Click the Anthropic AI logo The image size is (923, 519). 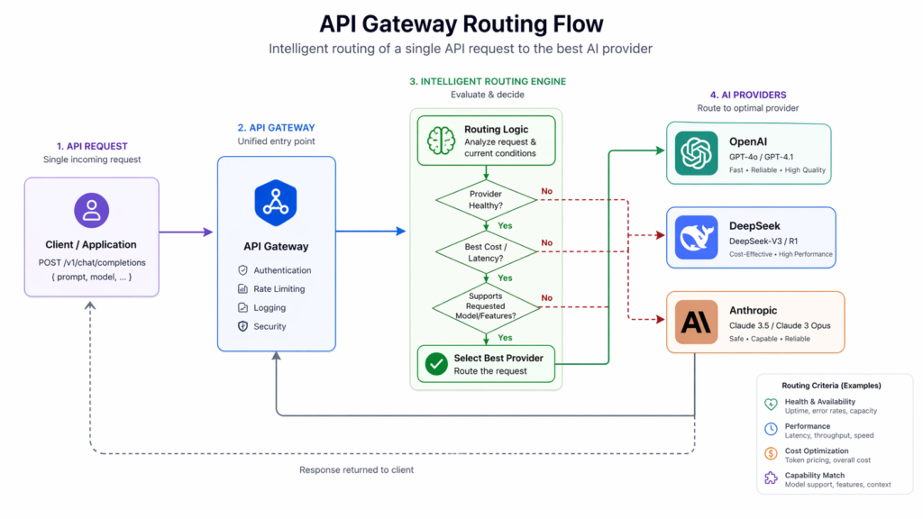click(695, 322)
